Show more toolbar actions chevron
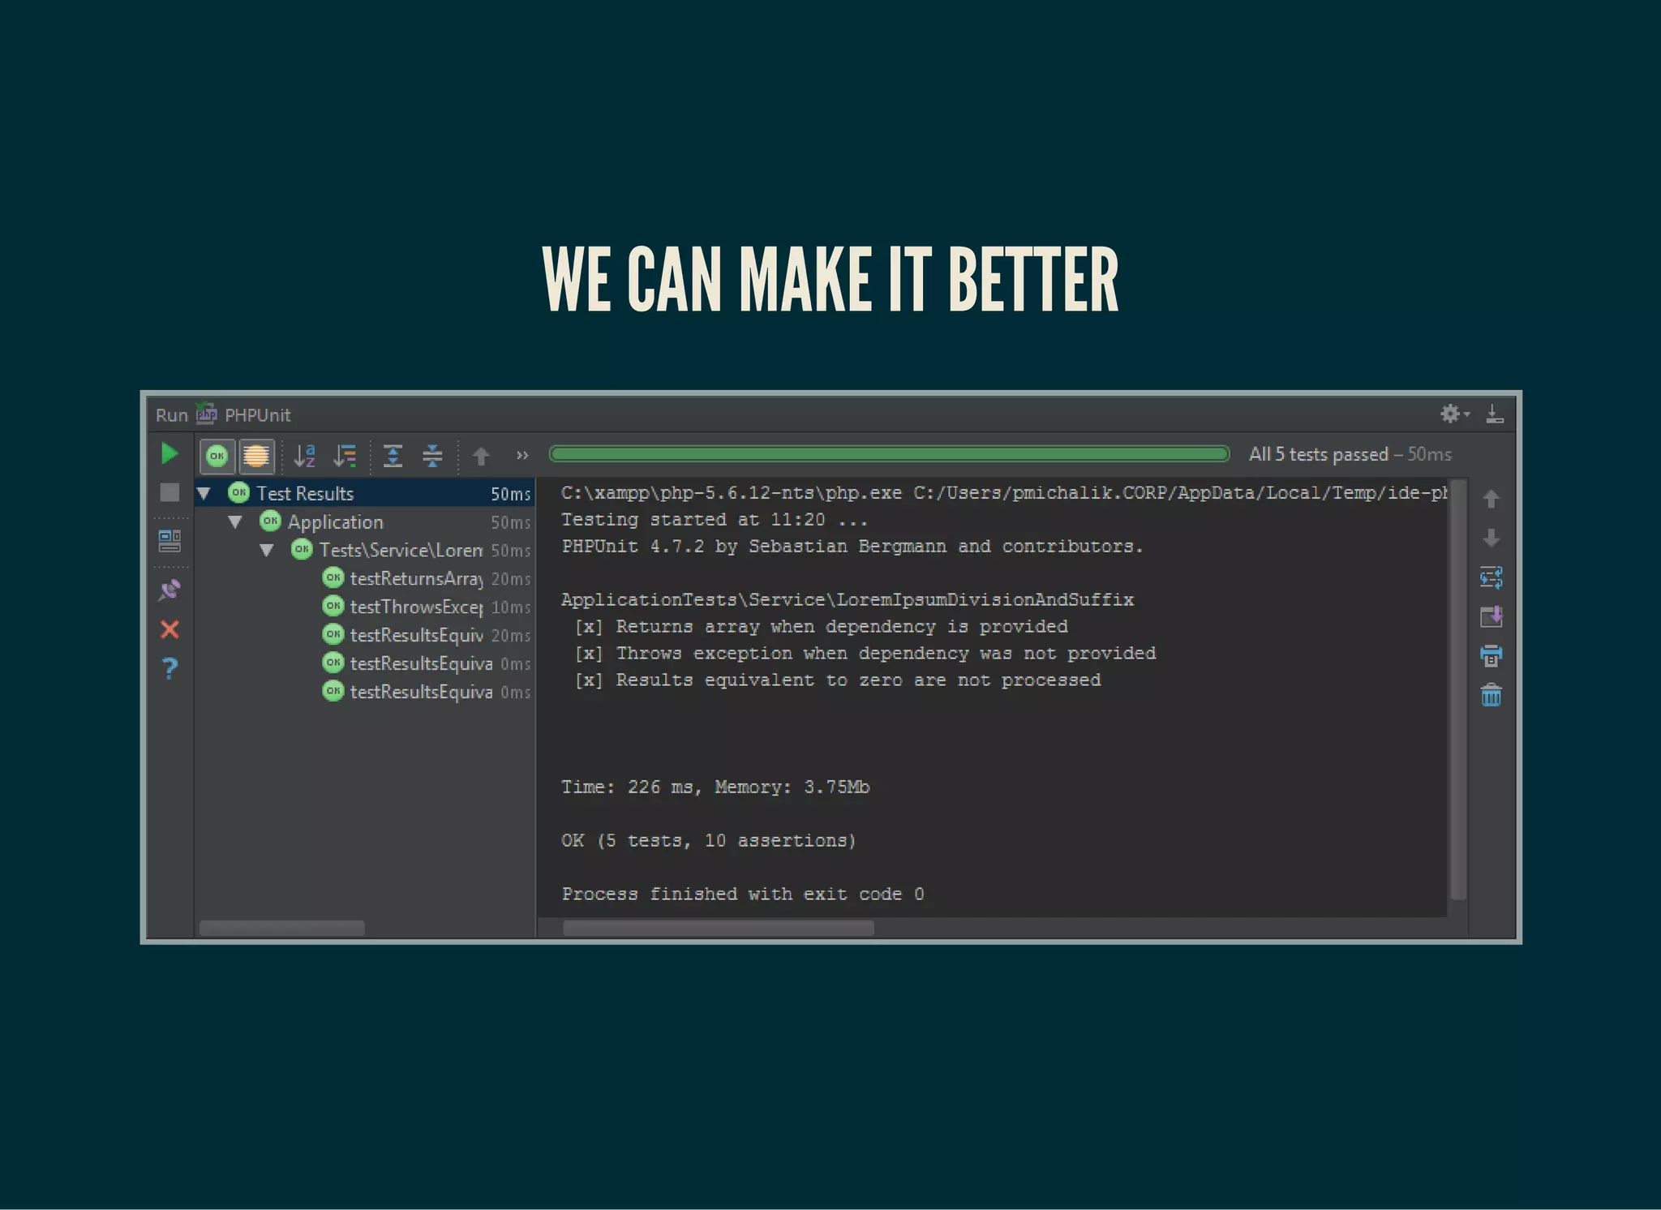The height and width of the screenshot is (1210, 1661). [x=522, y=456]
